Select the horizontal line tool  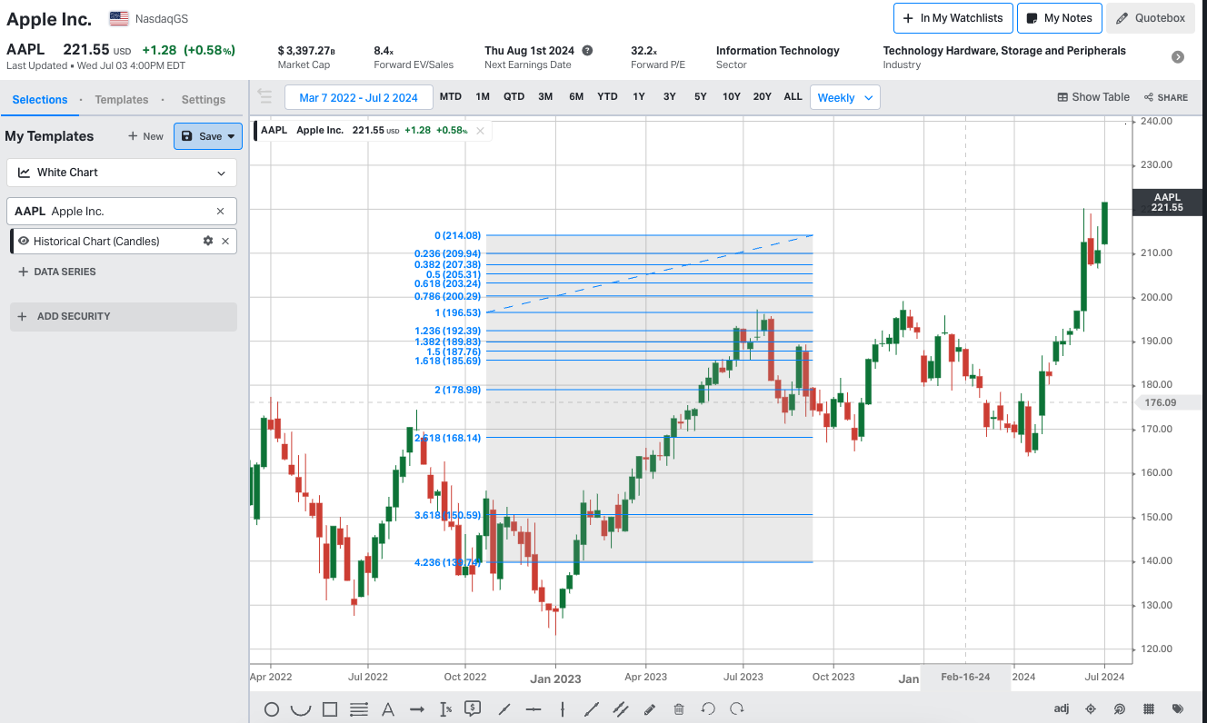point(534,709)
